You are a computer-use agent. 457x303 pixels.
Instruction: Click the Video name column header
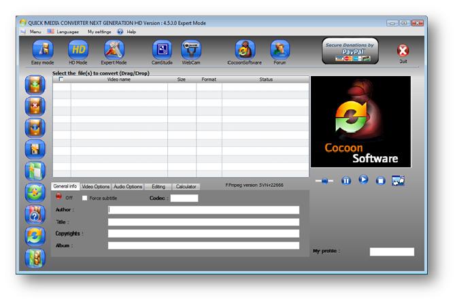tap(119, 79)
